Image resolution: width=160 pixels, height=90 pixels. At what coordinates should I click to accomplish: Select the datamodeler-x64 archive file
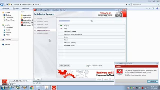(x=27, y=20)
